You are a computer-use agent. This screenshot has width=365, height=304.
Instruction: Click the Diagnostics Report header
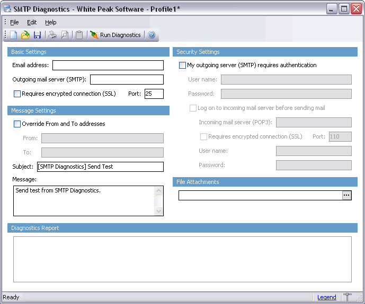tap(182, 228)
